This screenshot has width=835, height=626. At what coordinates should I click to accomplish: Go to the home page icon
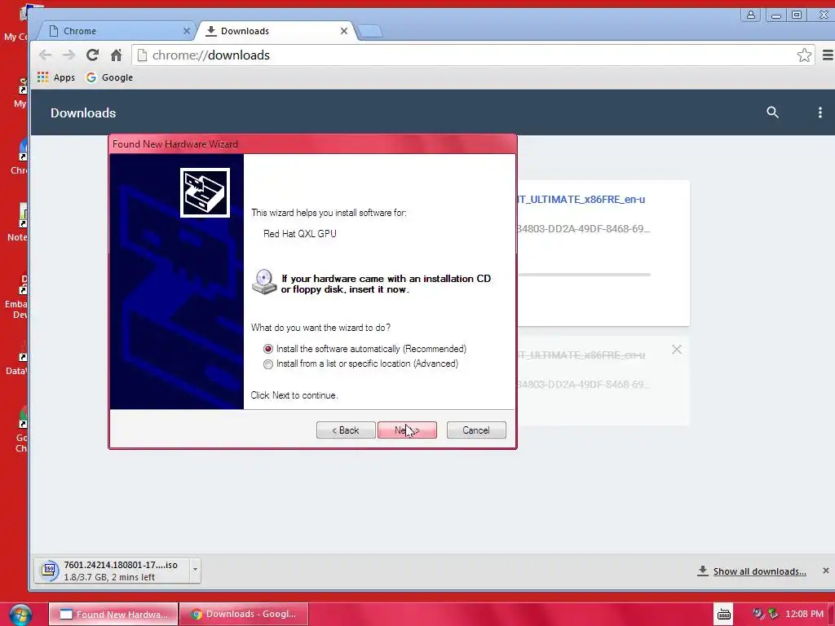pos(116,55)
